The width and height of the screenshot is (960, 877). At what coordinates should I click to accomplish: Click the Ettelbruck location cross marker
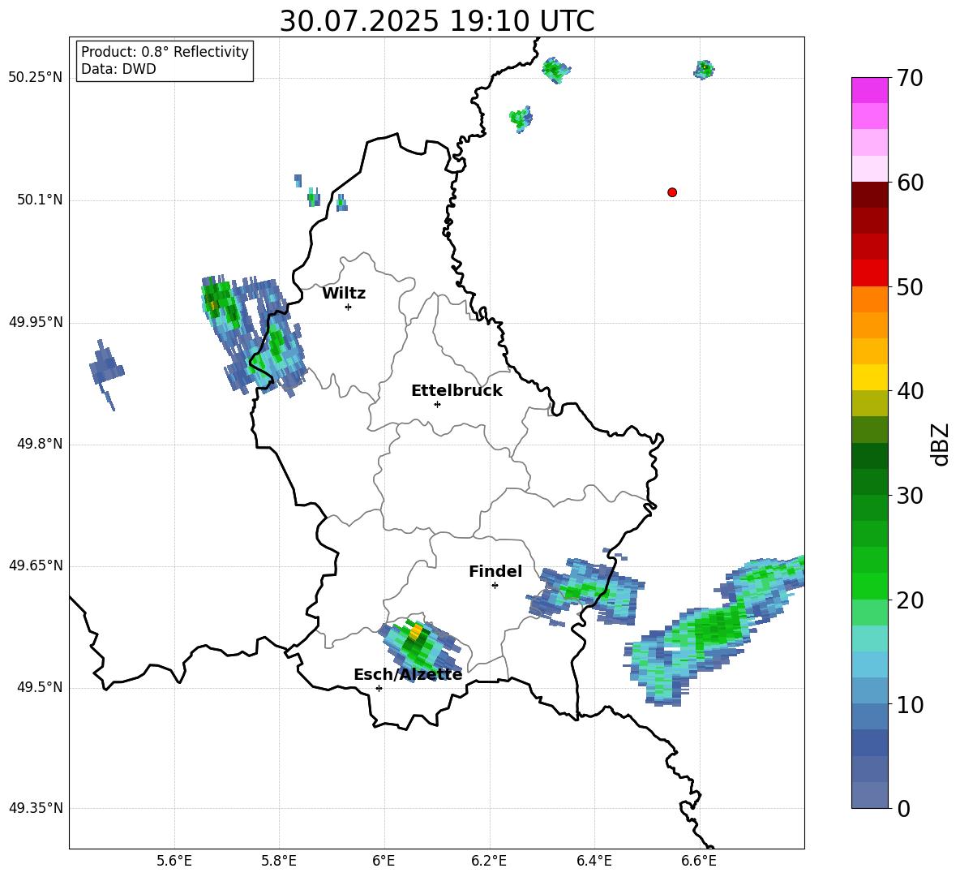click(x=437, y=404)
